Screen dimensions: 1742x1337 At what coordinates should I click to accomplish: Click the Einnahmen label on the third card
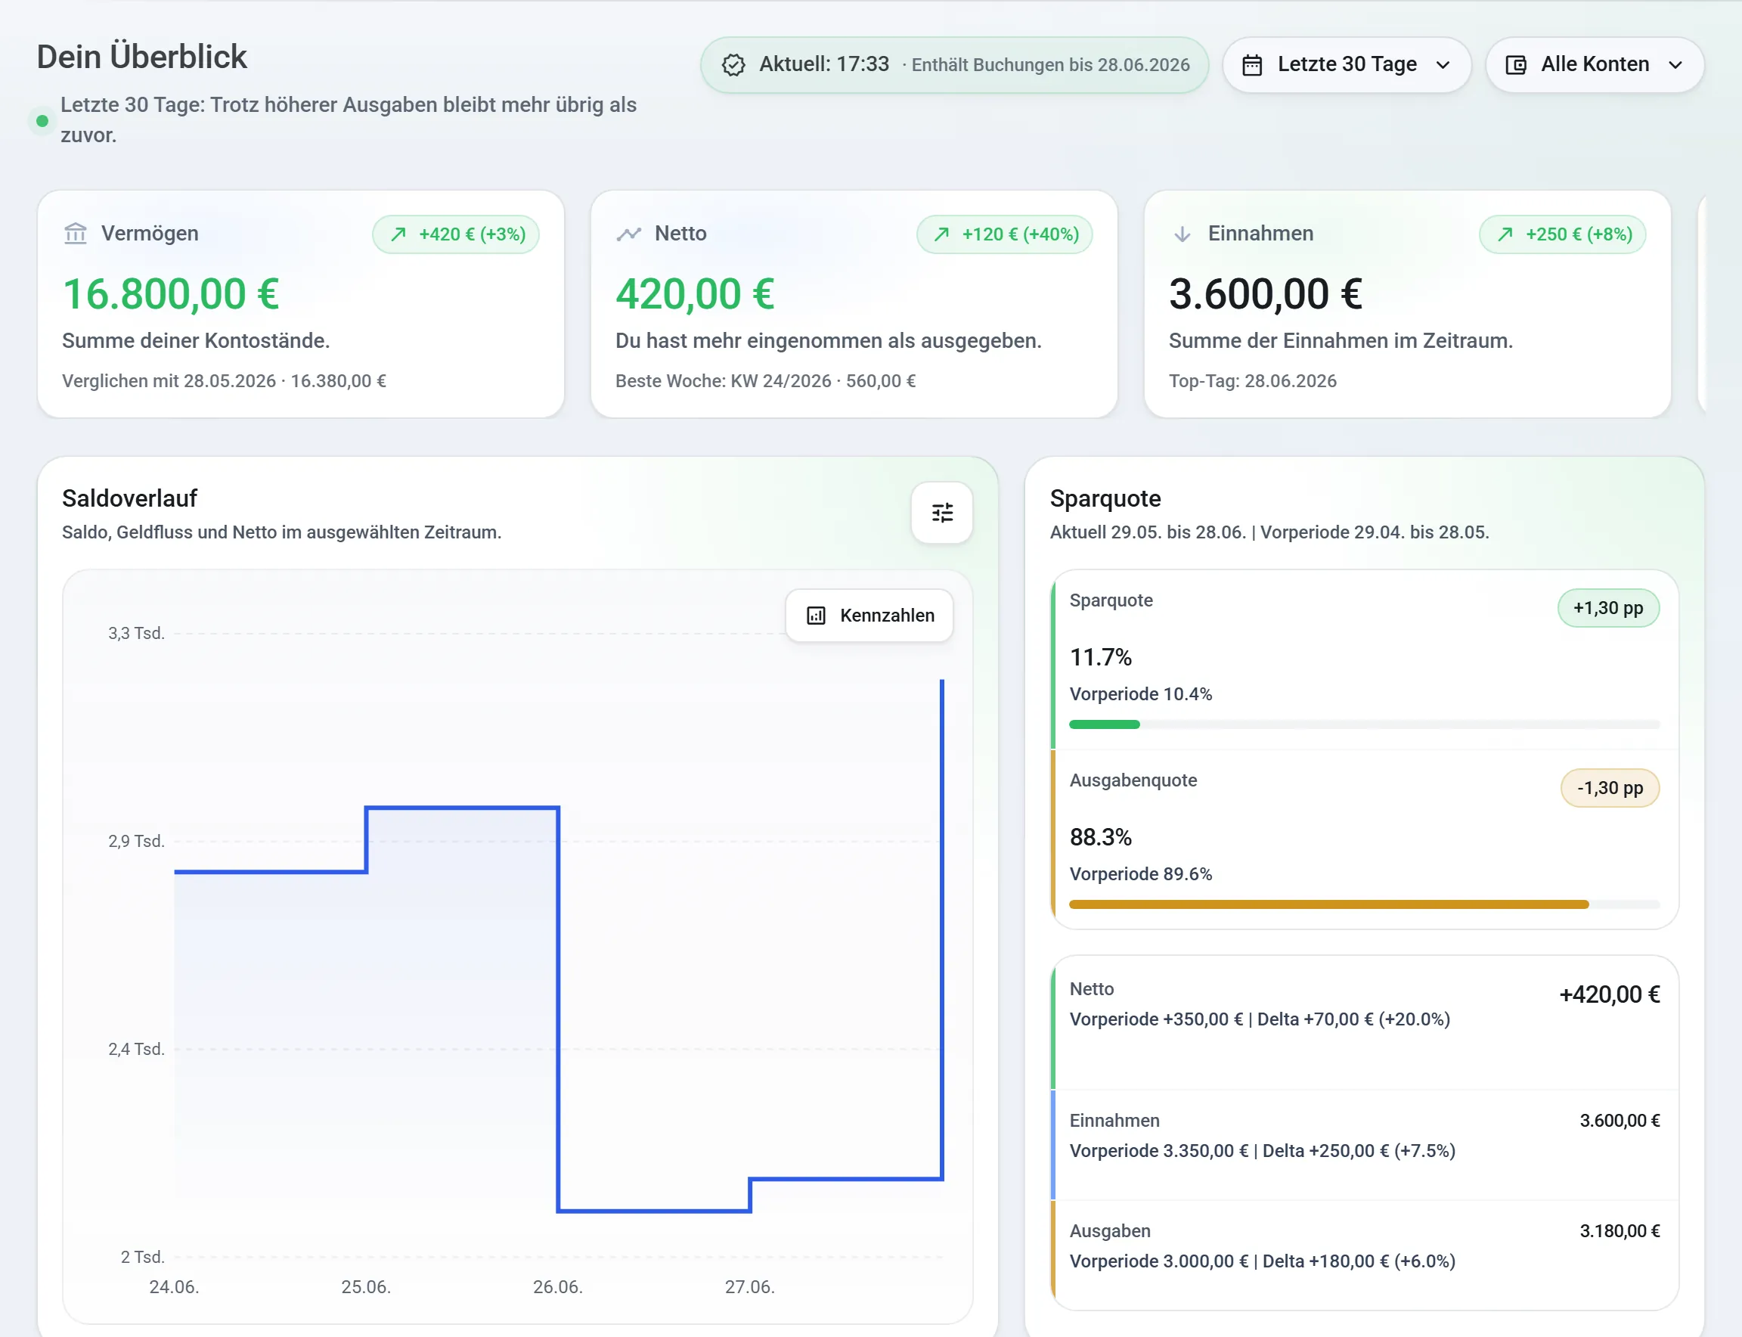point(1260,233)
